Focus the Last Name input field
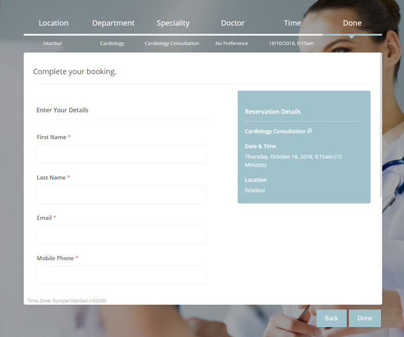The image size is (404, 337). click(121, 194)
